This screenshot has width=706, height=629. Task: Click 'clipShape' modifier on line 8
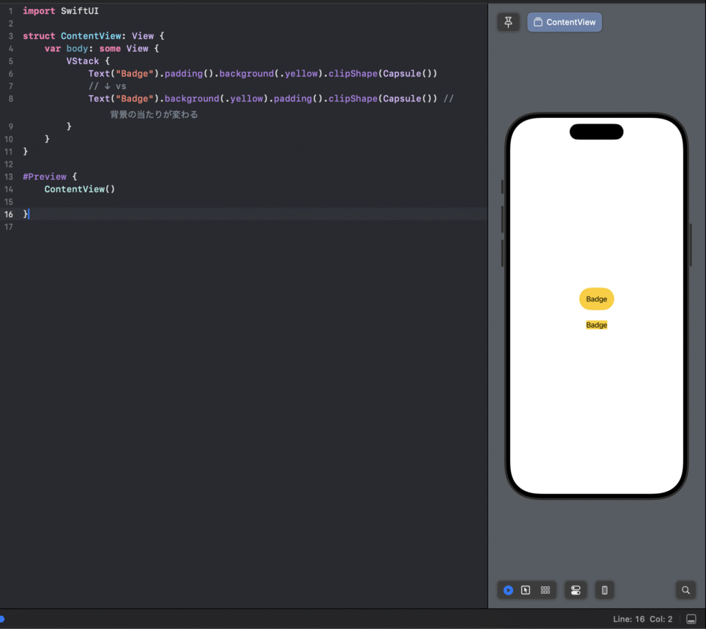(x=352, y=99)
